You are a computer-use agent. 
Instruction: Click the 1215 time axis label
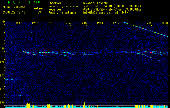click(84, 23)
